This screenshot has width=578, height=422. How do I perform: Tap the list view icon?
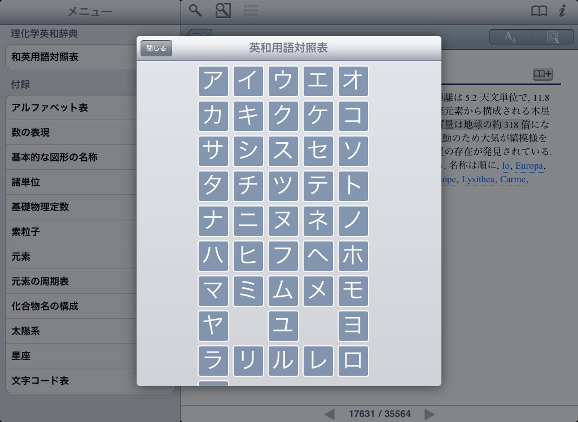click(251, 11)
